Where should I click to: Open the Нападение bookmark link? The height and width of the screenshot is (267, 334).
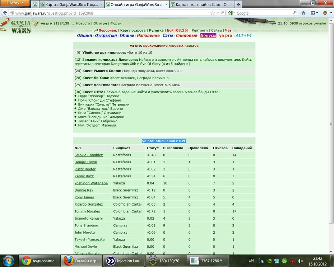[148, 35]
